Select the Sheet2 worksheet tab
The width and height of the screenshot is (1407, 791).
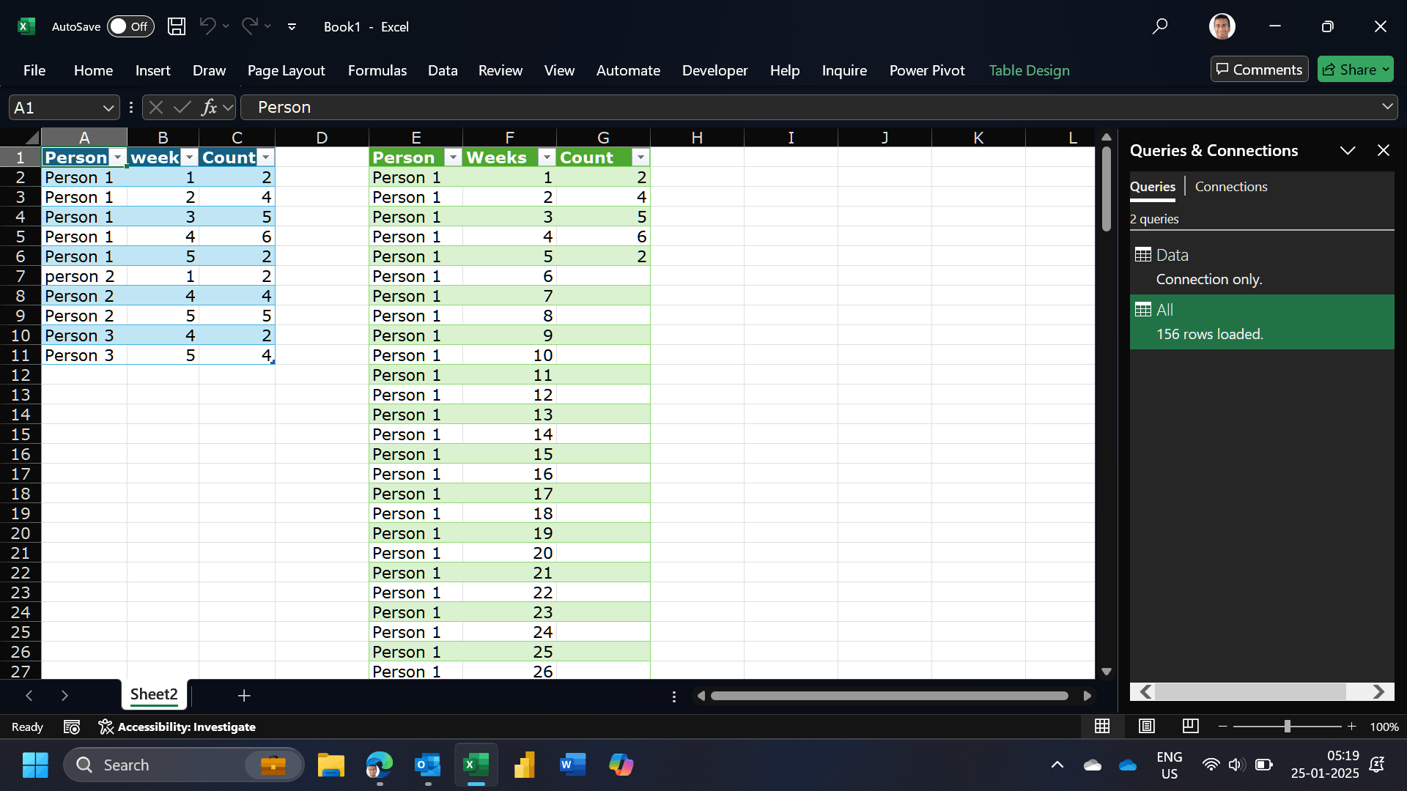pyautogui.click(x=154, y=694)
